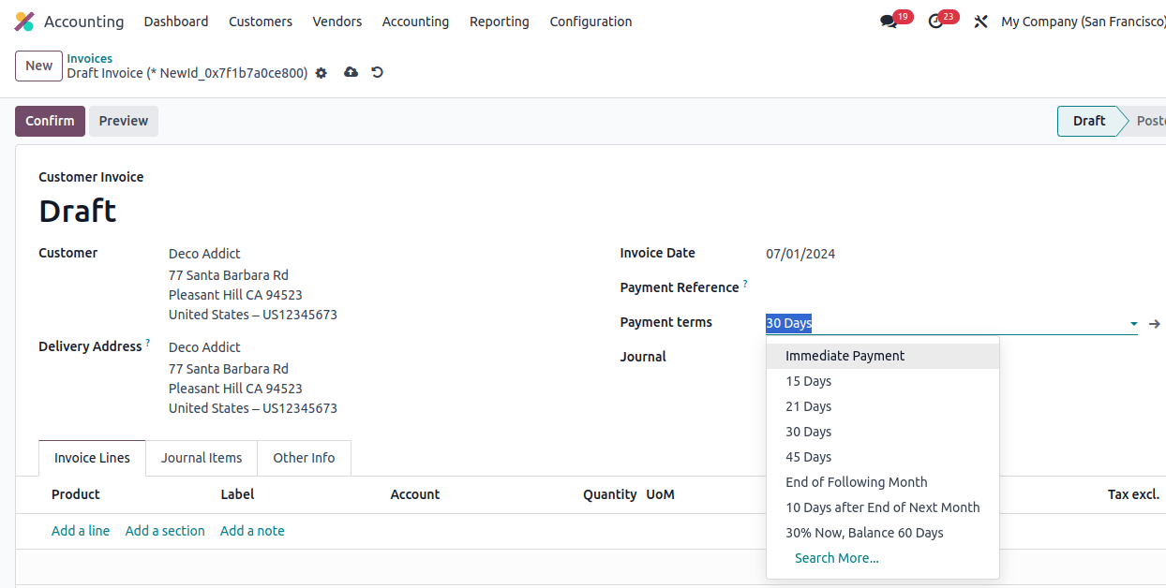Image resolution: width=1166 pixels, height=588 pixels.
Task: Sort by Product column header
Action: point(76,494)
